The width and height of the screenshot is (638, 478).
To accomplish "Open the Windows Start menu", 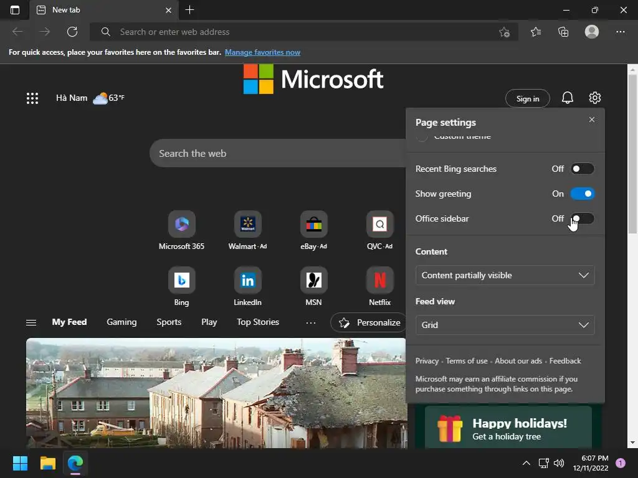I will (20, 463).
